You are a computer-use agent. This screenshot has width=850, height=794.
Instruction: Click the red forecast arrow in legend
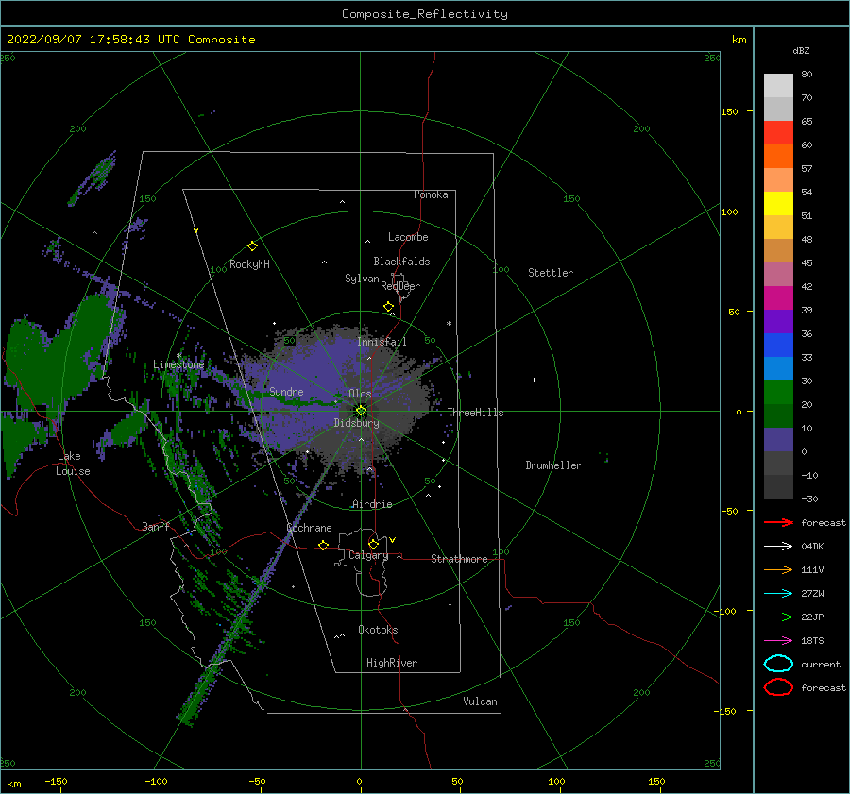(778, 522)
